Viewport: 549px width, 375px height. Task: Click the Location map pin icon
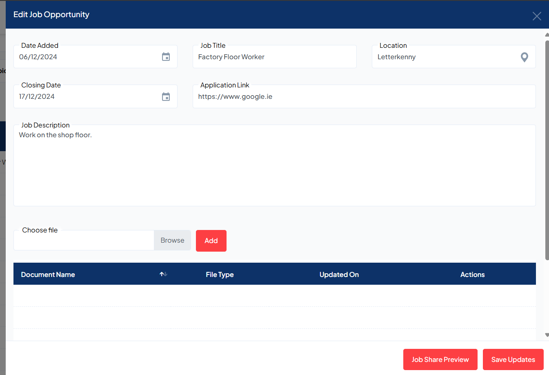coord(525,57)
